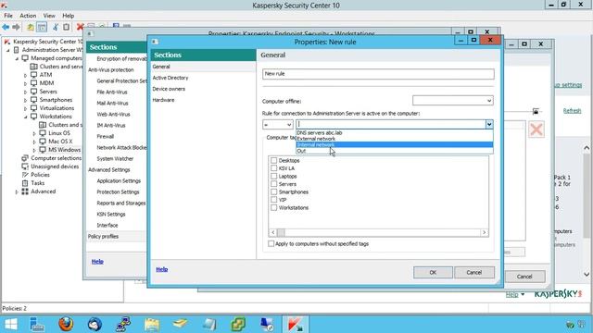Open the Hardware section
Image resolution: width=593 pixels, height=333 pixels.
click(163, 100)
